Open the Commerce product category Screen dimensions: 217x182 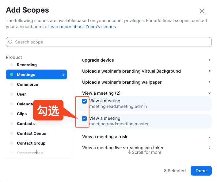(27, 84)
